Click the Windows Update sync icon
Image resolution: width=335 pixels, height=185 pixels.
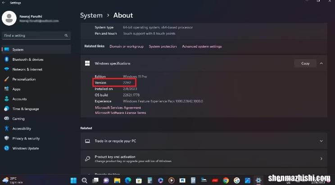[x=7, y=148]
